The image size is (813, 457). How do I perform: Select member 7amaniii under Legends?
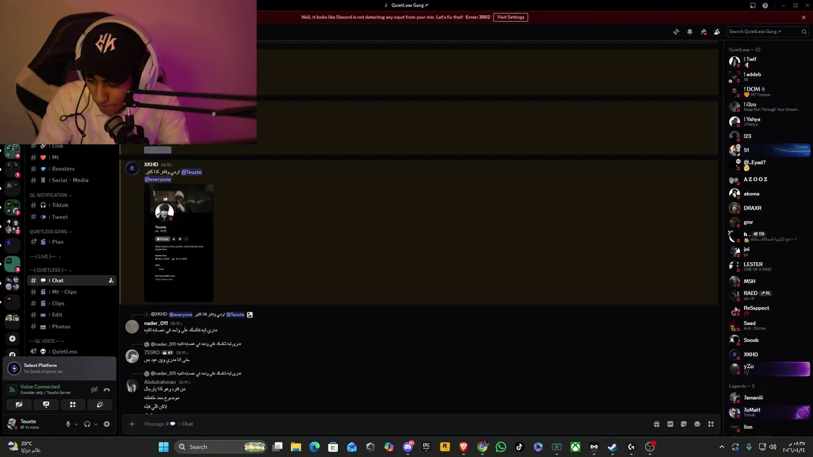[x=770, y=398]
